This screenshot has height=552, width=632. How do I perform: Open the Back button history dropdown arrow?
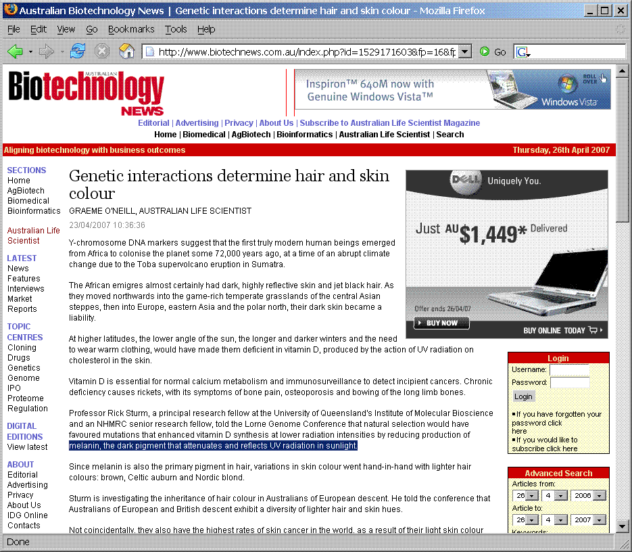coord(30,51)
